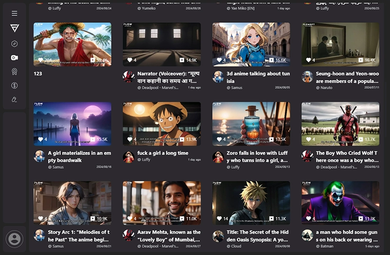Open 'Title: The Secret of the Hidden Oasis'

[x=257, y=236]
